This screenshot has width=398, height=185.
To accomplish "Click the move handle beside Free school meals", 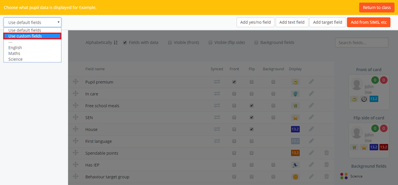I will (x=75, y=105).
